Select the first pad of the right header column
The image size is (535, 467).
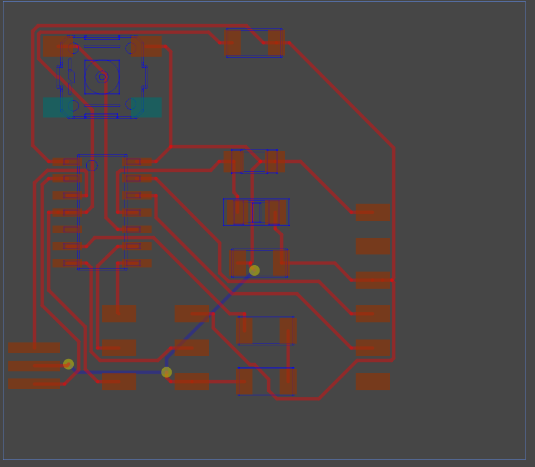click(x=373, y=212)
